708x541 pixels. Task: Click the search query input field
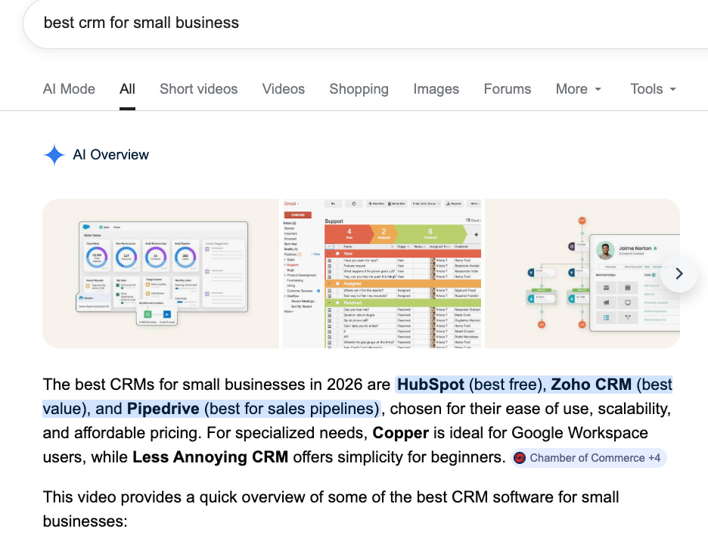coord(366,23)
